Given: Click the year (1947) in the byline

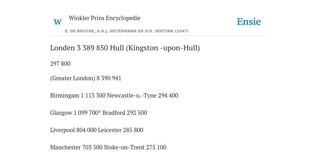Looking at the screenshot, I should (x=182, y=31).
